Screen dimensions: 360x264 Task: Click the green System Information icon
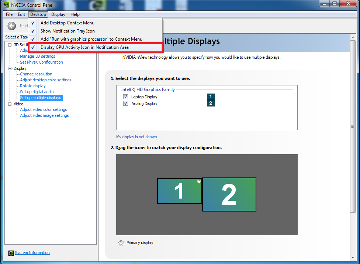(x=11, y=253)
